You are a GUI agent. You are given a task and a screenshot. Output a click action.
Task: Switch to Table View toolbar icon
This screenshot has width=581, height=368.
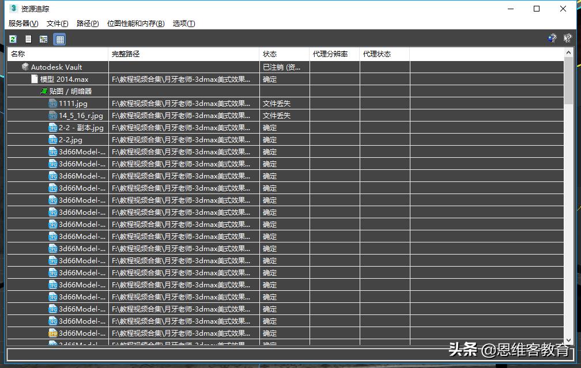pos(60,39)
